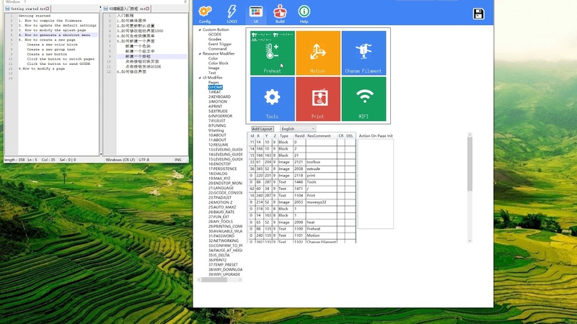Click the layout table vertical scrollbar
Viewport: 577px width, 324px height.
[470, 187]
